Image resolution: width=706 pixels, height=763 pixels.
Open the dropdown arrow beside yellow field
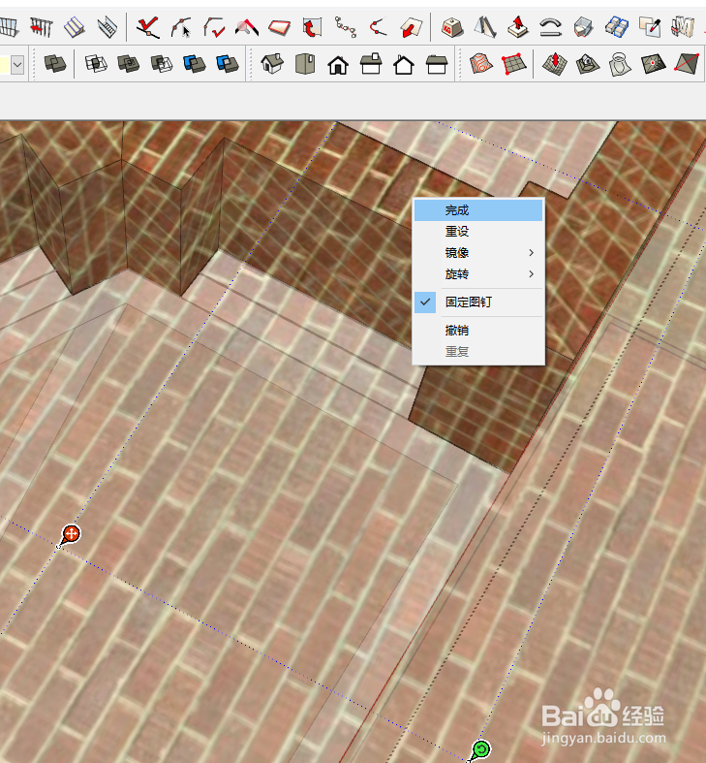17,65
